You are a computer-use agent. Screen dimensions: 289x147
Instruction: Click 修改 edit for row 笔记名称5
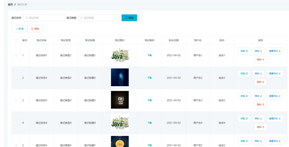click(258, 141)
